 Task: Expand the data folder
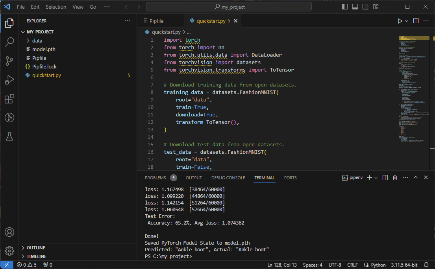pos(28,41)
